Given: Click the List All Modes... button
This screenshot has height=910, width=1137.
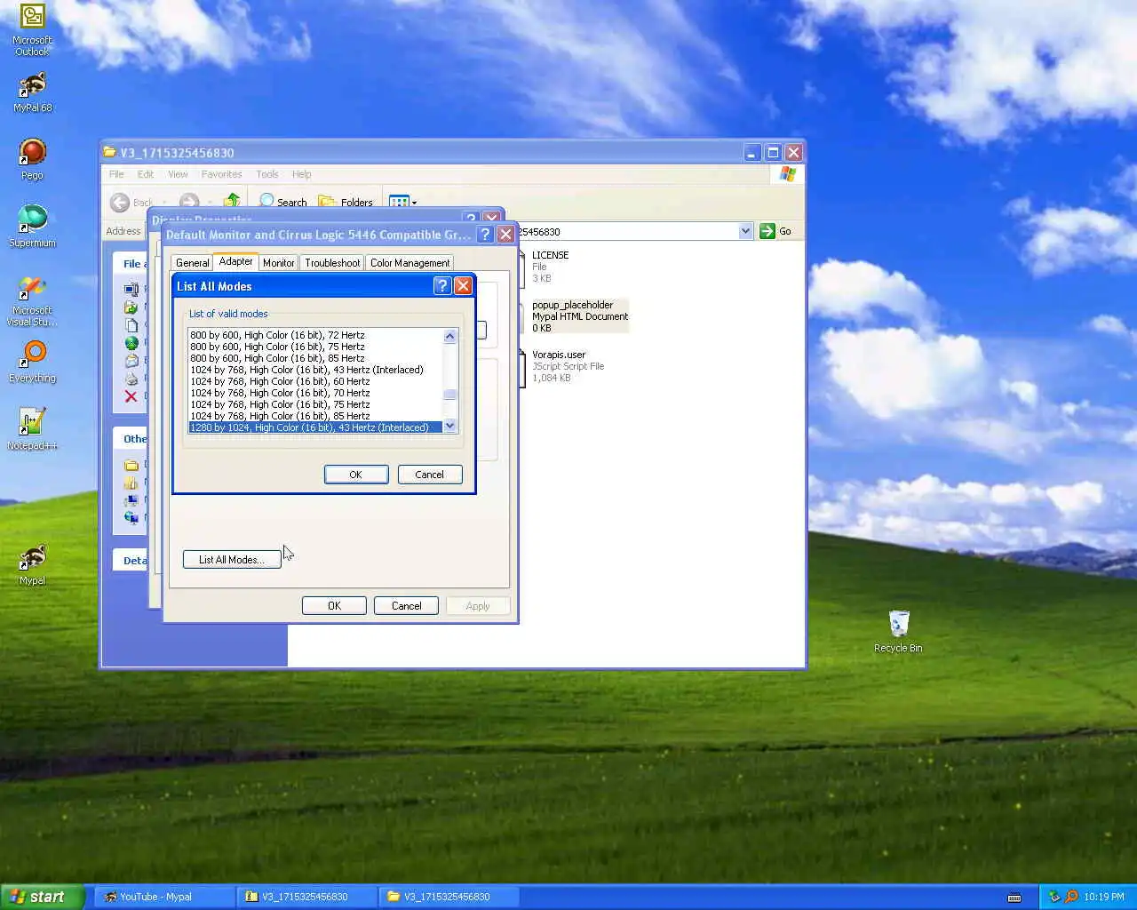Looking at the screenshot, I should click(232, 560).
